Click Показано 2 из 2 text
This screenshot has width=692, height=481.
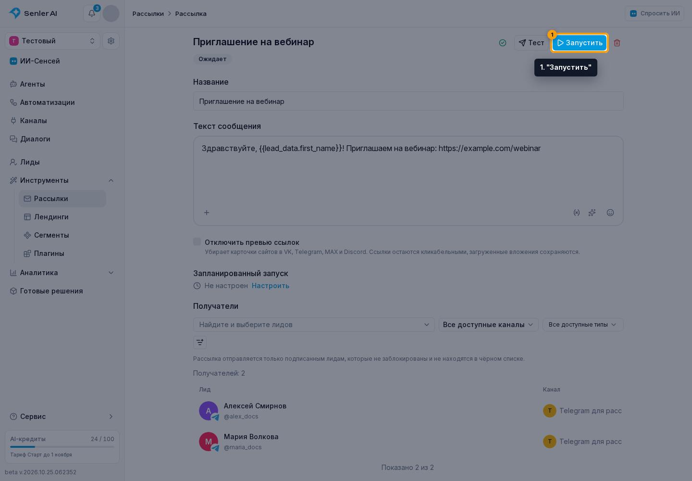click(408, 468)
